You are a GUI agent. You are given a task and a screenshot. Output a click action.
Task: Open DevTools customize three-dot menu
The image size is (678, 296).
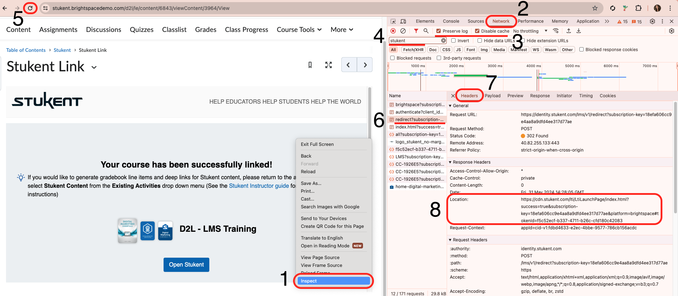(662, 21)
